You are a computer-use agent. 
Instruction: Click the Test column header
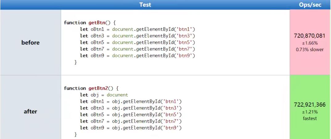pos(145,5)
